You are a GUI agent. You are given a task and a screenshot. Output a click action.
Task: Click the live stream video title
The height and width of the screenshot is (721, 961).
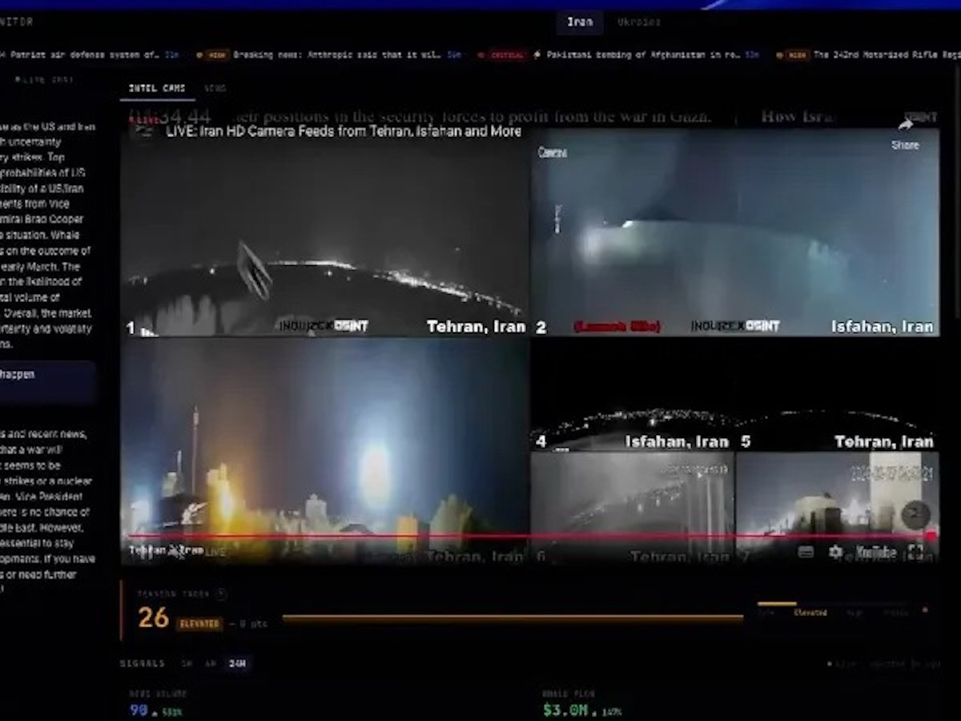[343, 131]
